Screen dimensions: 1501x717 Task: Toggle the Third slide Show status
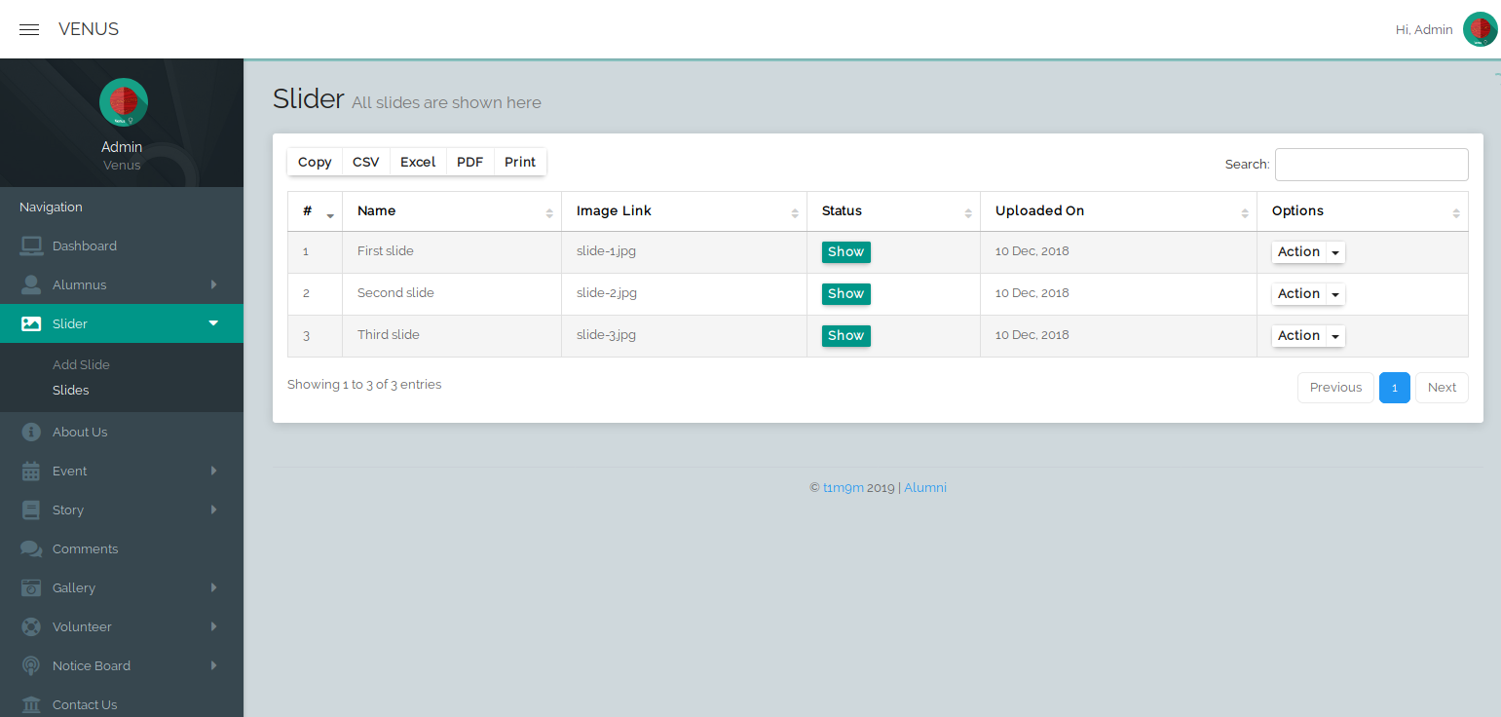[x=845, y=335]
